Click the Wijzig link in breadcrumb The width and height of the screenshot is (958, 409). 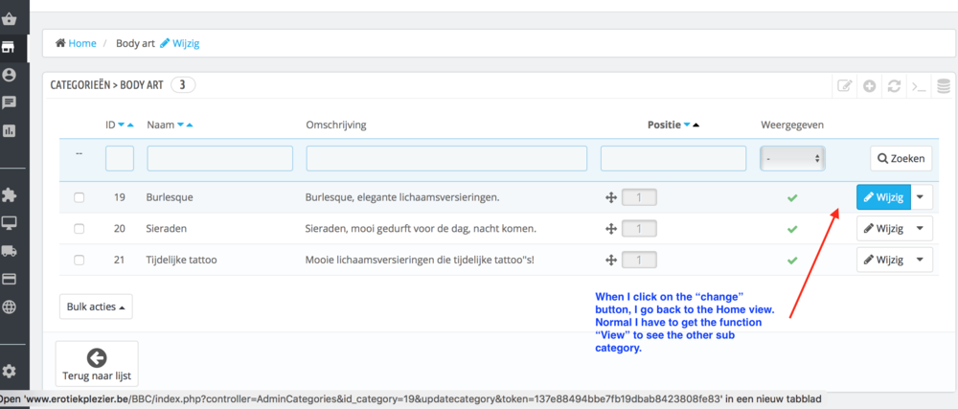point(180,43)
